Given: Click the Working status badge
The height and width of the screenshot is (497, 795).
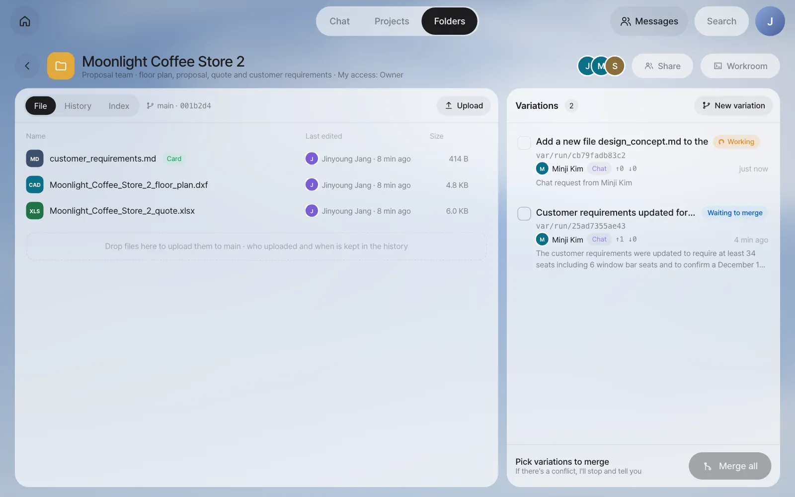Looking at the screenshot, I should [736, 142].
